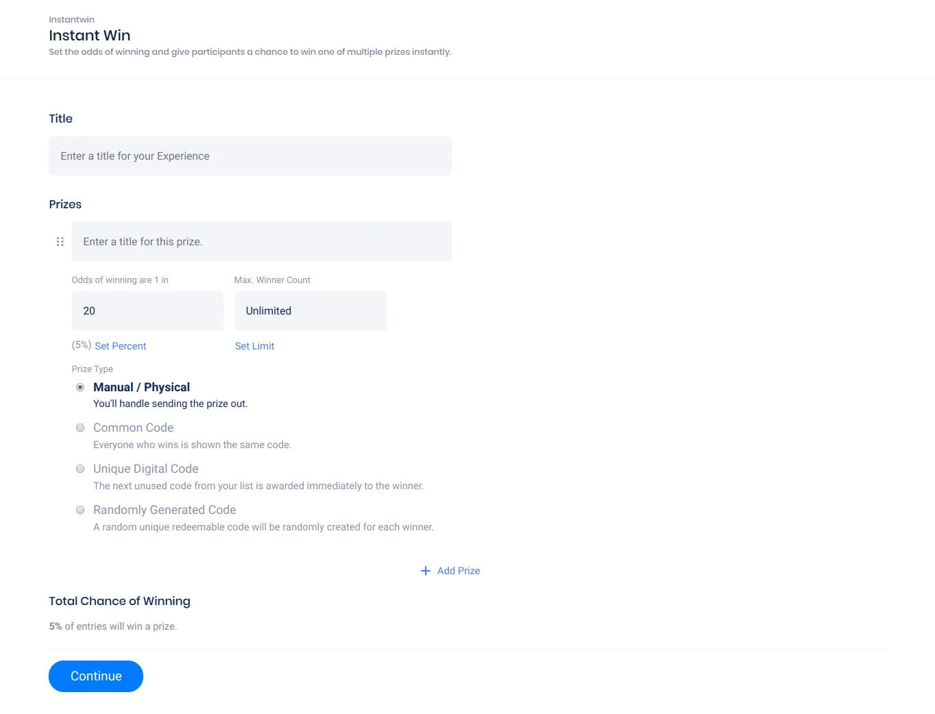Enable the Randomly Generated Code radio button
The height and width of the screenshot is (714, 935).
(x=80, y=510)
